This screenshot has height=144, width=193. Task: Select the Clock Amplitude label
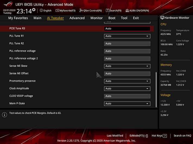(19, 88)
